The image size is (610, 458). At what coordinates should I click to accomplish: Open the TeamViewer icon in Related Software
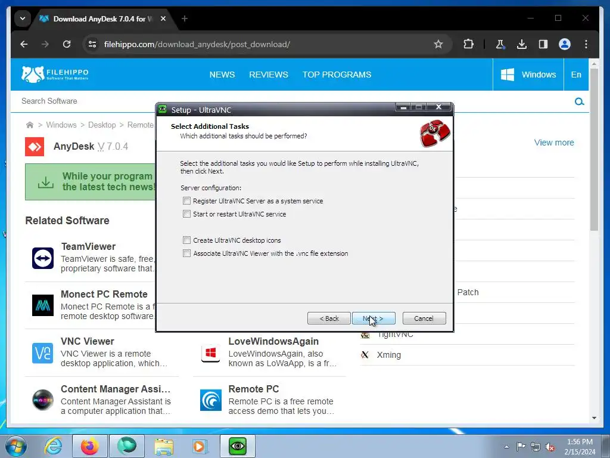coord(43,258)
